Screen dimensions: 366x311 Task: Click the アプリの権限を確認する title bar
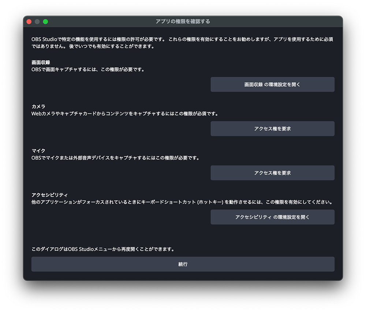tap(183, 22)
